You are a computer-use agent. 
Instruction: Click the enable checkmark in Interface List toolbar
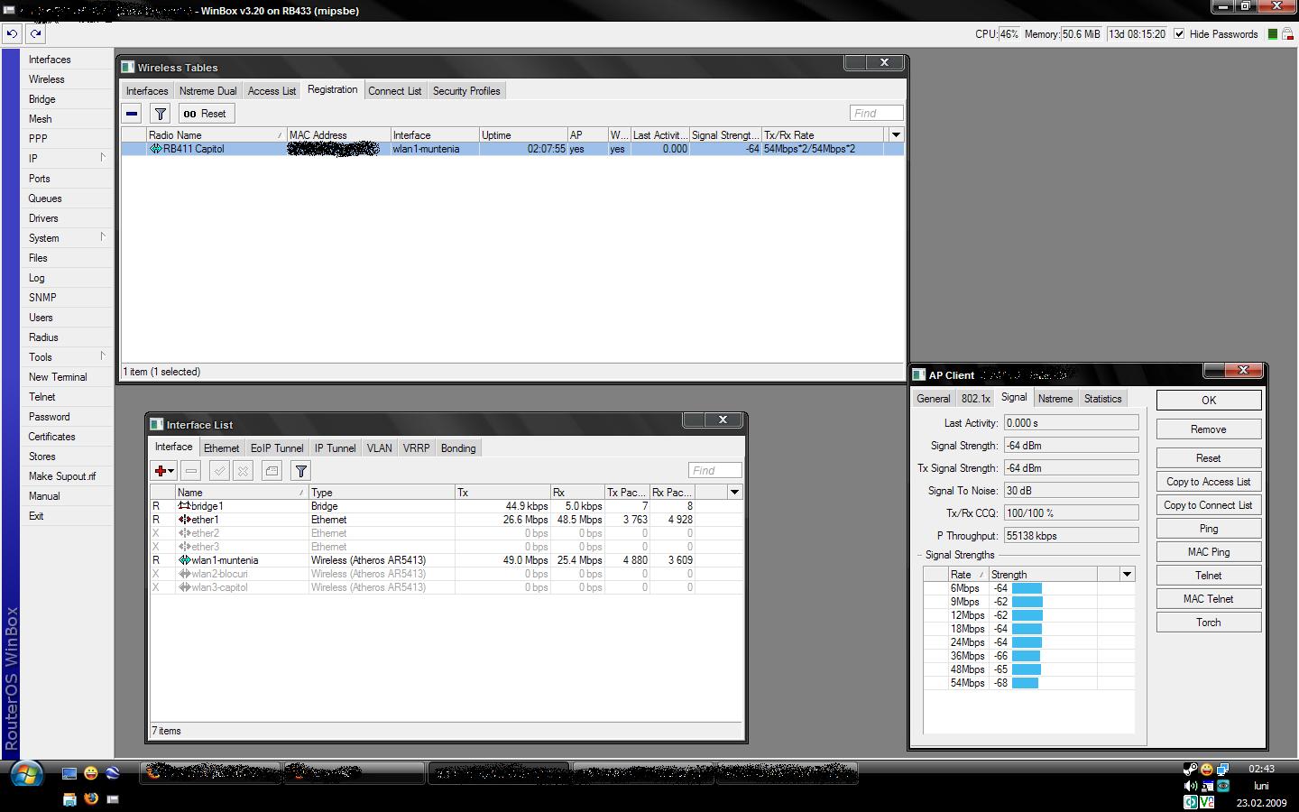[219, 471]
